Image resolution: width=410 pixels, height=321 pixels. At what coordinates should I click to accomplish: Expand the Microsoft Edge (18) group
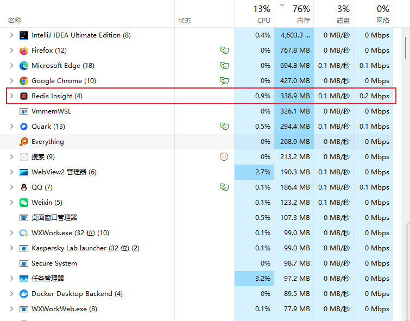point(11,65)
